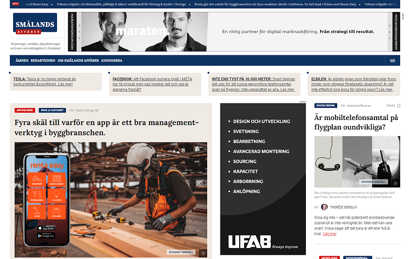Click the red NYTT badge in ticker
This screenshot has width=409, height=259.
[8, 4]
